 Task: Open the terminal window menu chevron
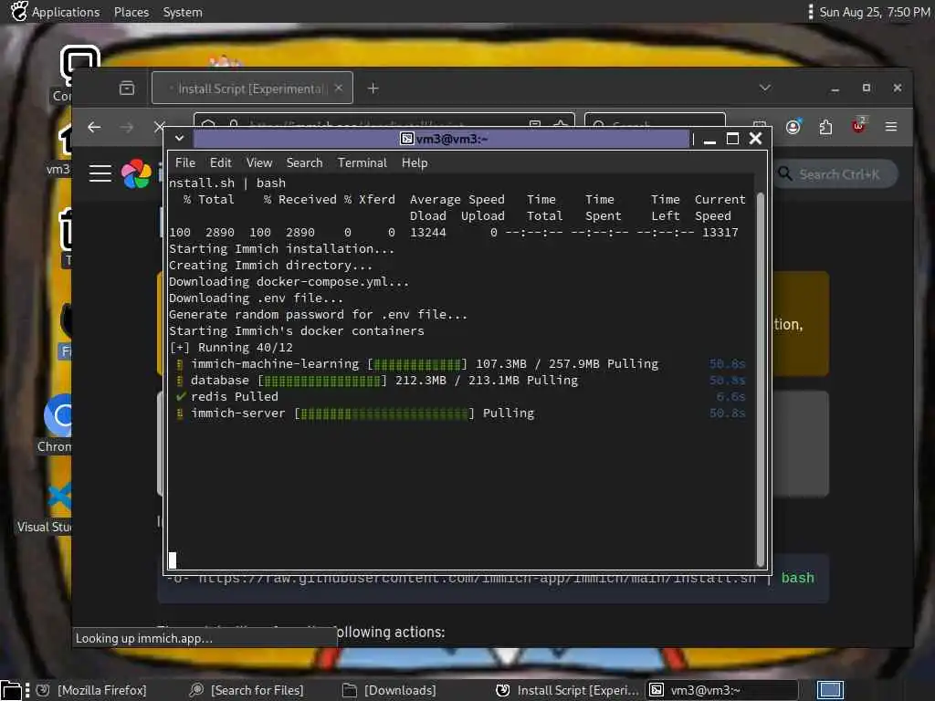(179, 139)
